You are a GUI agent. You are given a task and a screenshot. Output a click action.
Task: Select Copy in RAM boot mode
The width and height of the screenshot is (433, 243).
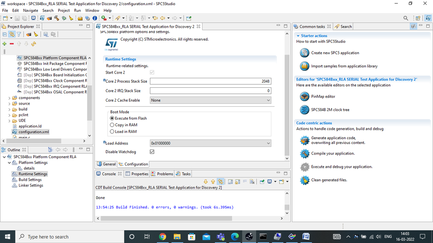coord(112,125)
